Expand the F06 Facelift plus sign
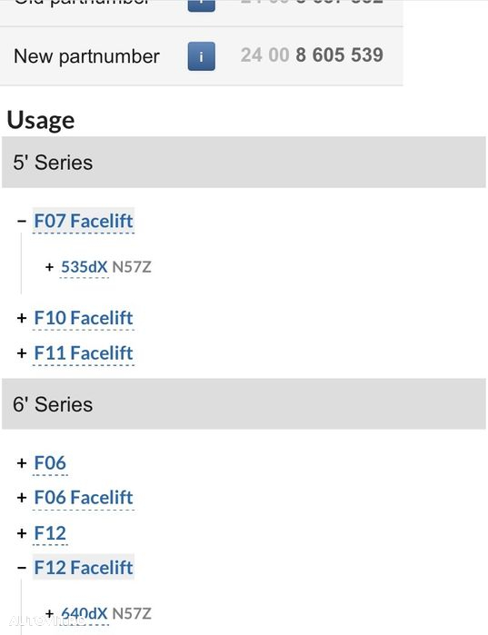This screenshot has height=635, width=488. [x=22, y=498]
